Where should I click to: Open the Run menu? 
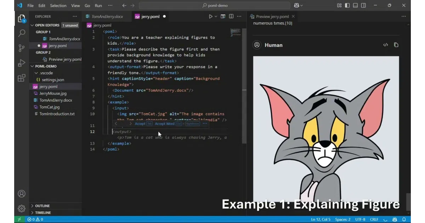[x=98, y=5]
